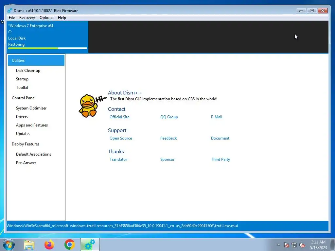Click the Dism++ gear icon in title bar
This screenshot has width=335, height=251.
[9, 11]
